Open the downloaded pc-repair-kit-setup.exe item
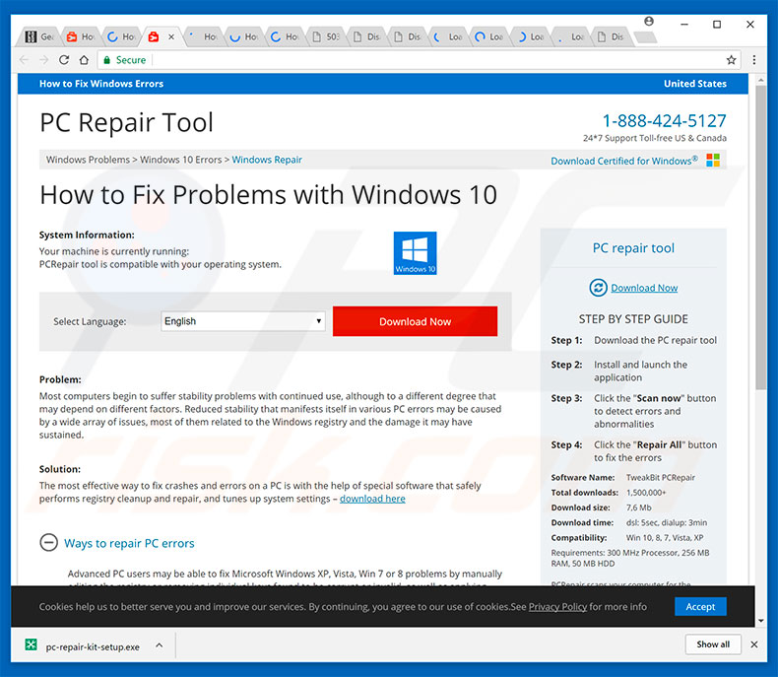Screen dimensions: 778x677 click(93, 646)
